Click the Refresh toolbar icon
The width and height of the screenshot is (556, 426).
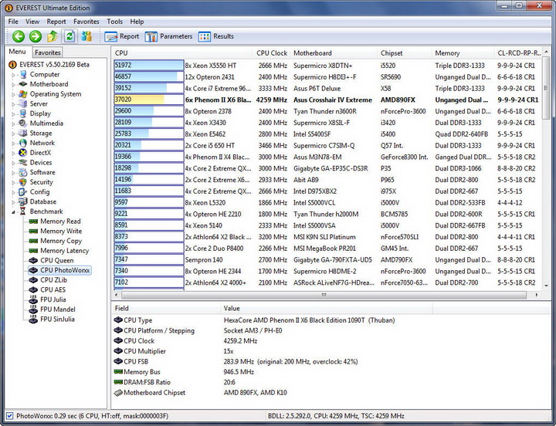click(x=69, y=36)
